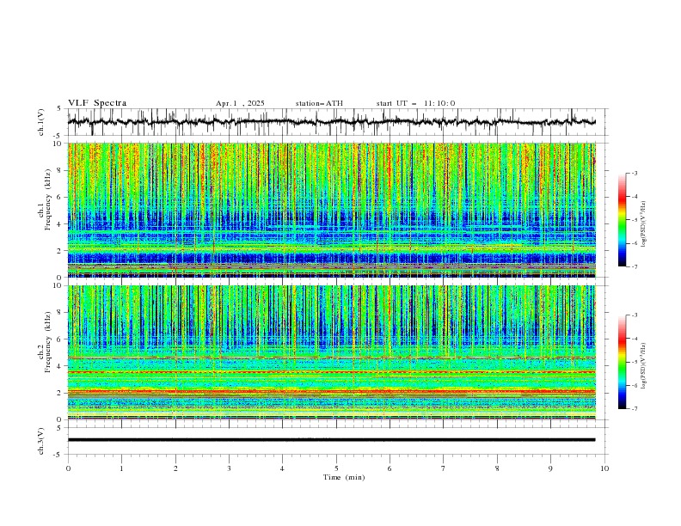Screen dimensions: 681x526
Task: Click the ch.2 Frequency (kHz) axis label
Action: coord(45,342)
